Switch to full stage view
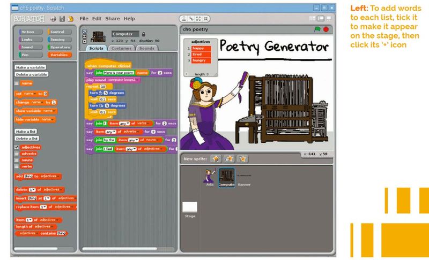This screenshot has width=429, height=260. pyautogui.click(x=320, y=19)
